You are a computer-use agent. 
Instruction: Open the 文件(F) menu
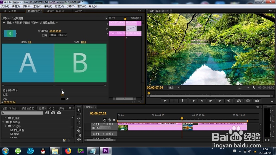5,6
